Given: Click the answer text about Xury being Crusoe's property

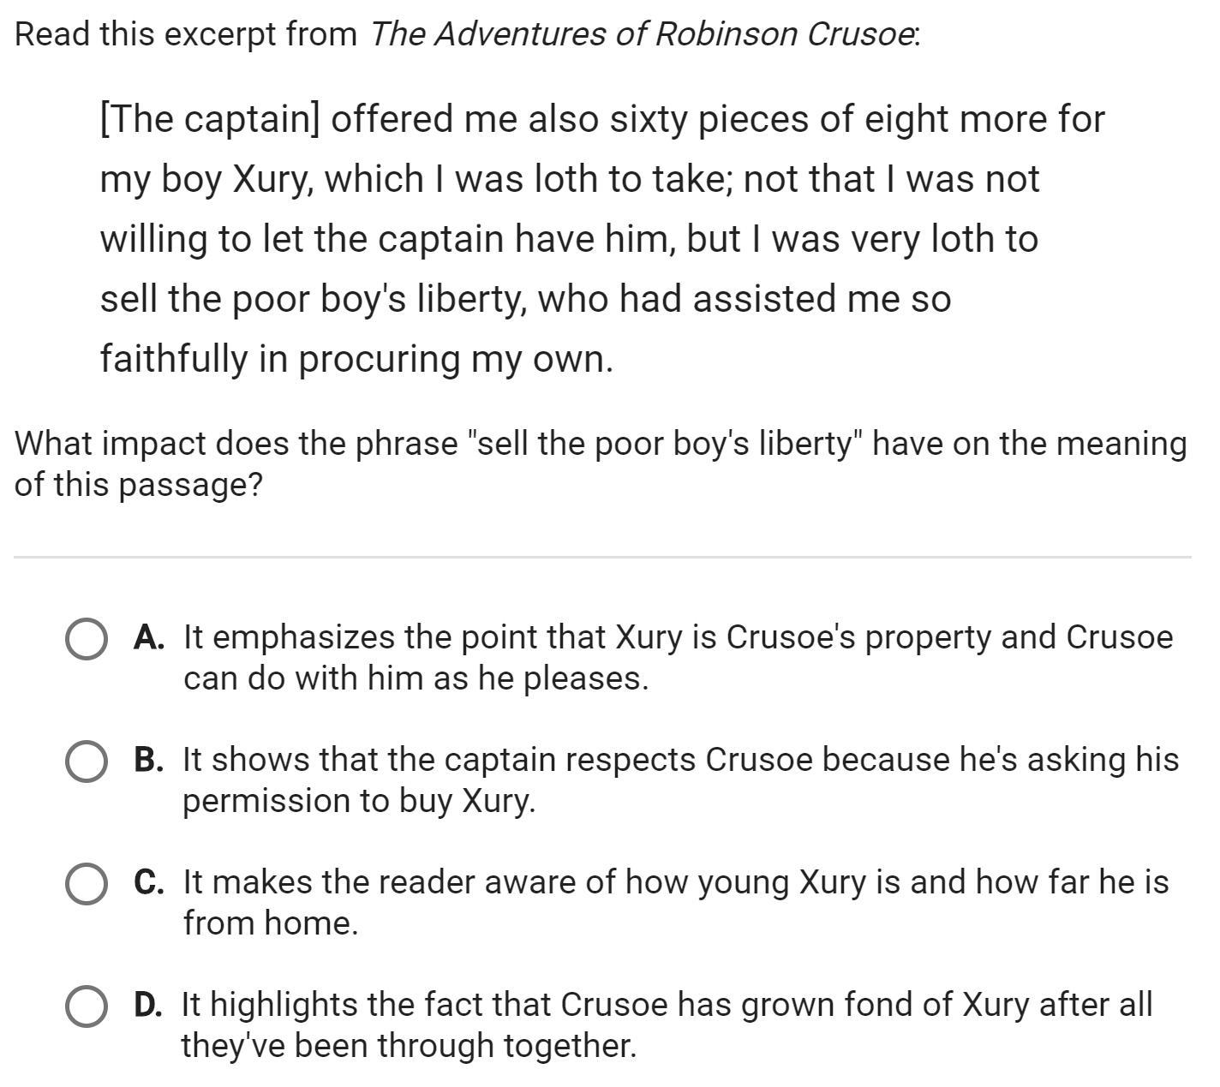Looking at the screenshot, I should point(678,658).
